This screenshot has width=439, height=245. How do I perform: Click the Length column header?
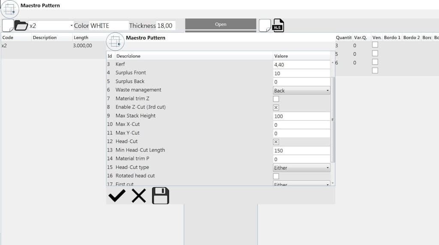pyautogui.click(x=81, y=38)
